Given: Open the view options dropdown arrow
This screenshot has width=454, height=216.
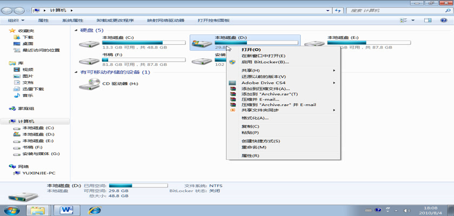Looking at the screenshot, I should click(413, 20).
